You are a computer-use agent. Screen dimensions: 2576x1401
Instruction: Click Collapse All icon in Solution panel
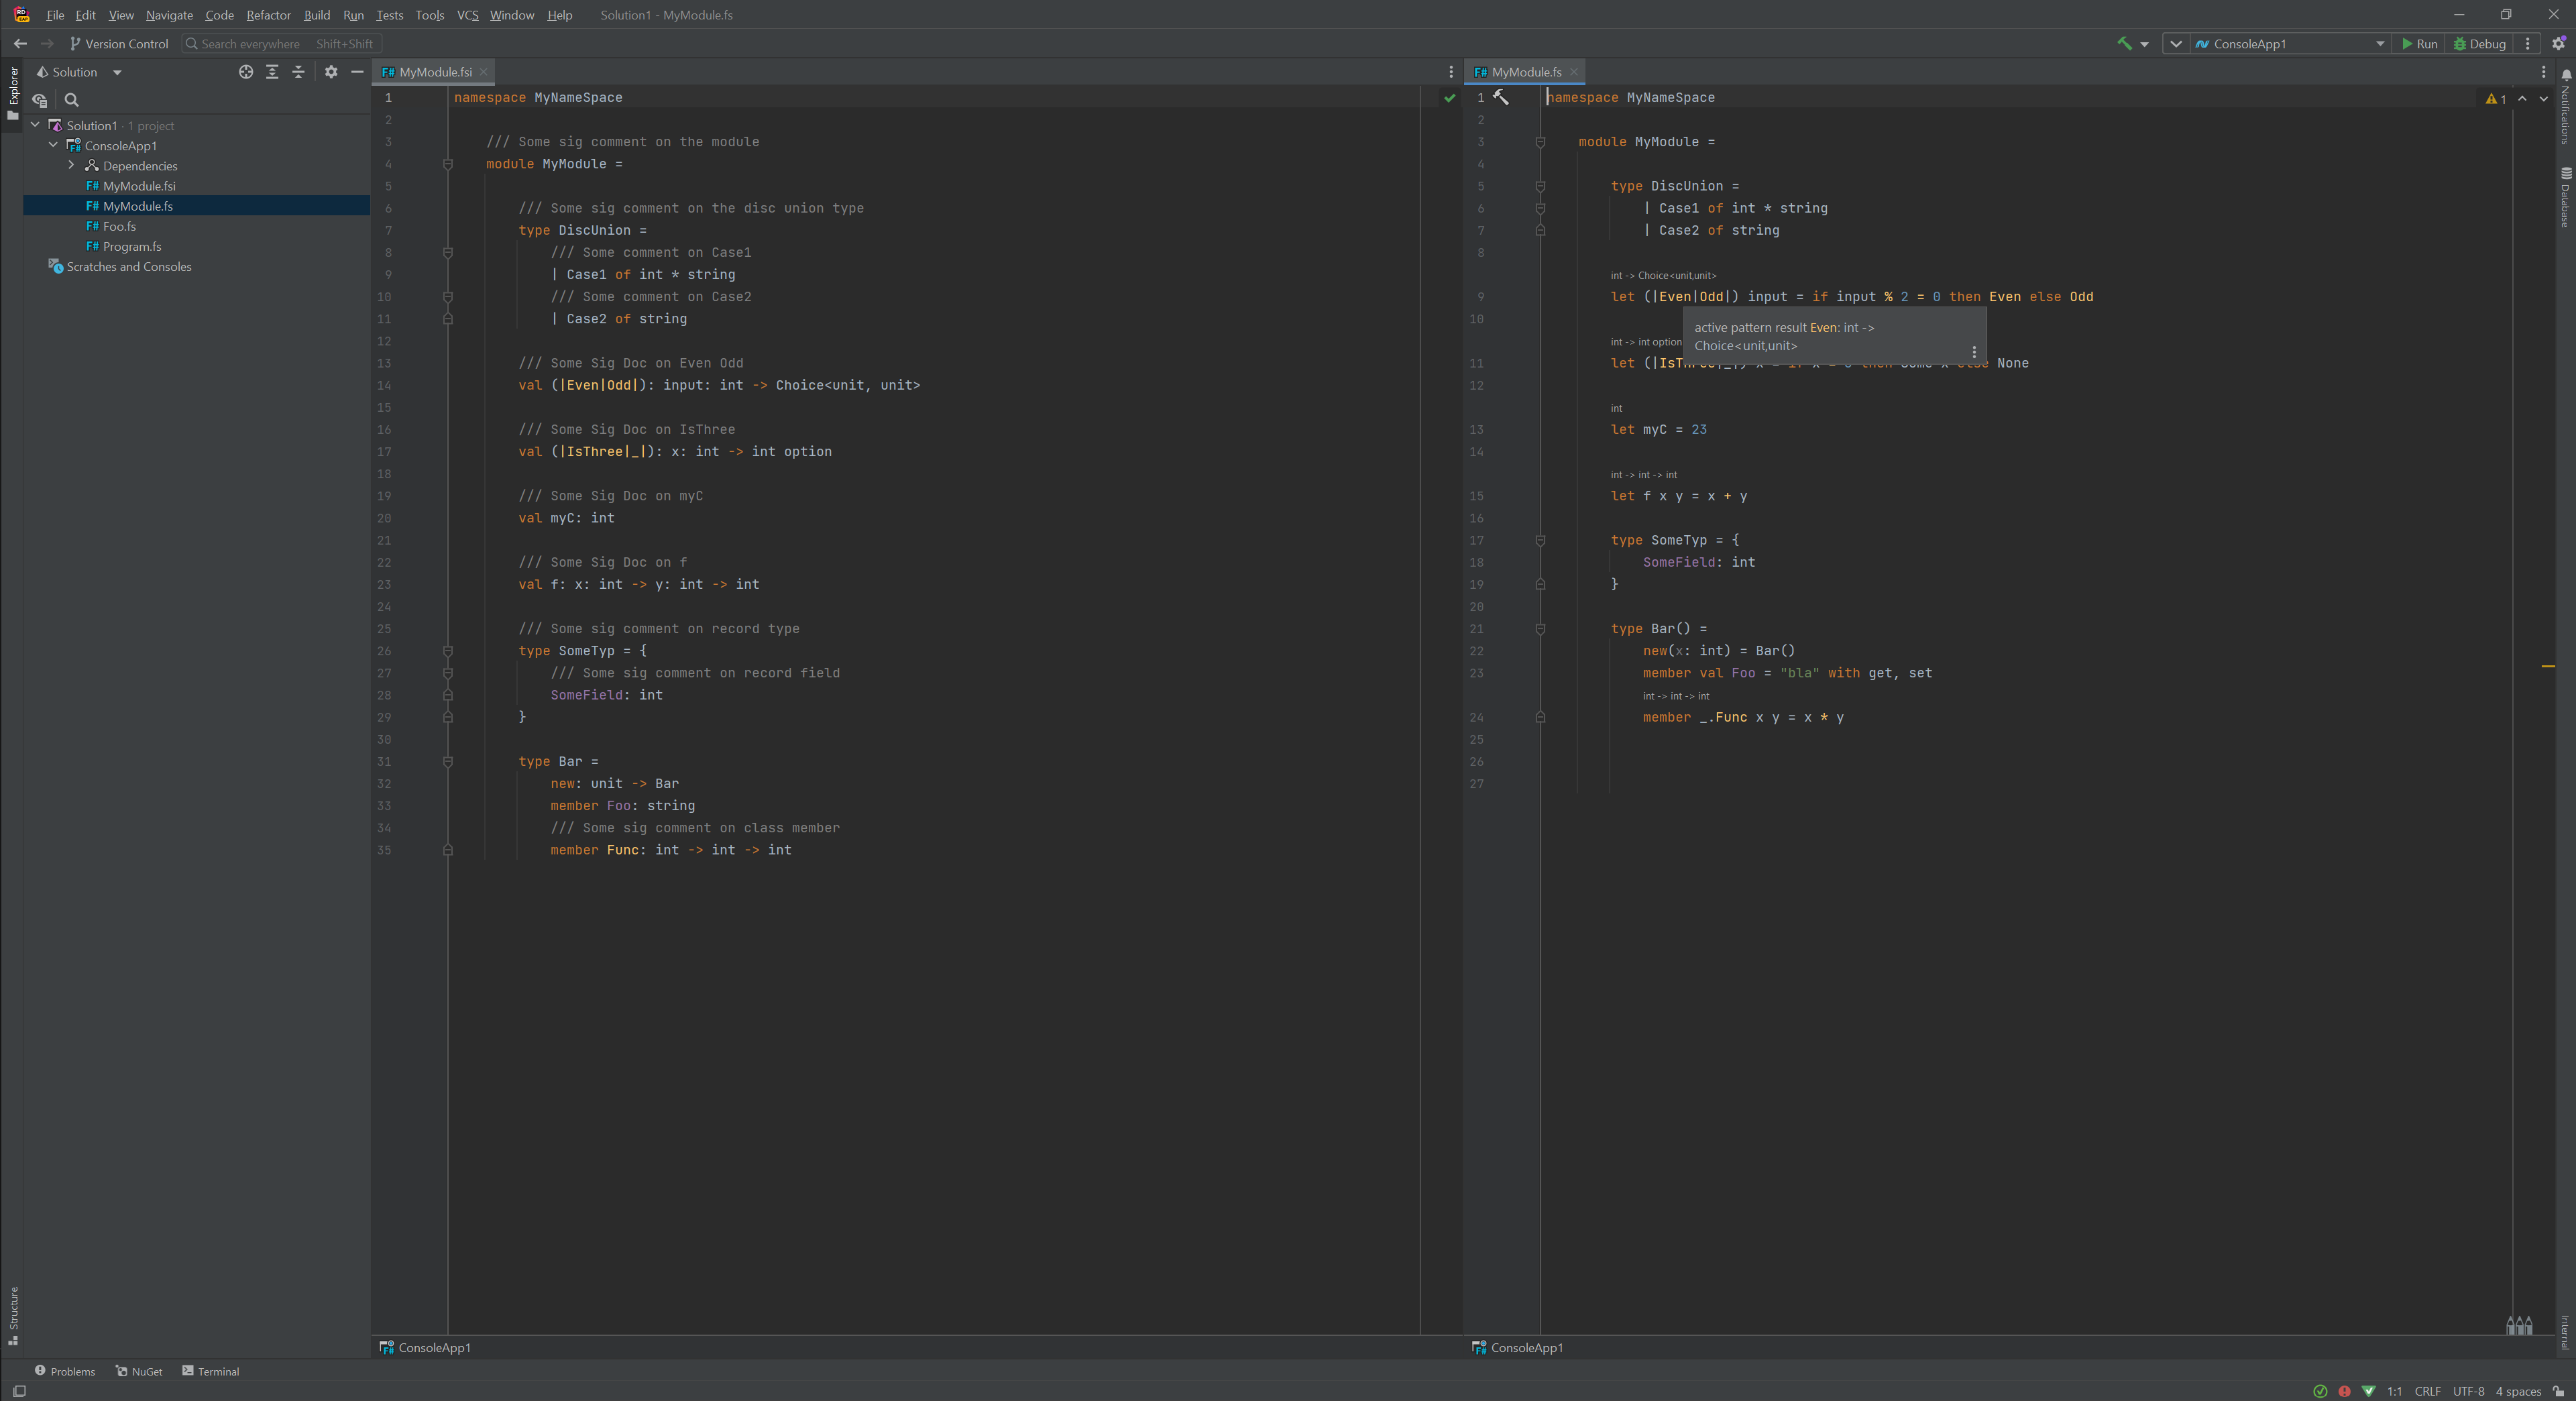pos(298,72)
